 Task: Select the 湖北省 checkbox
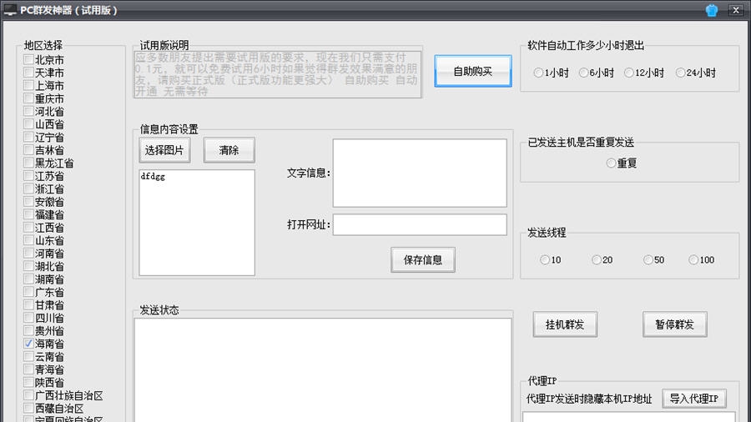28,267
